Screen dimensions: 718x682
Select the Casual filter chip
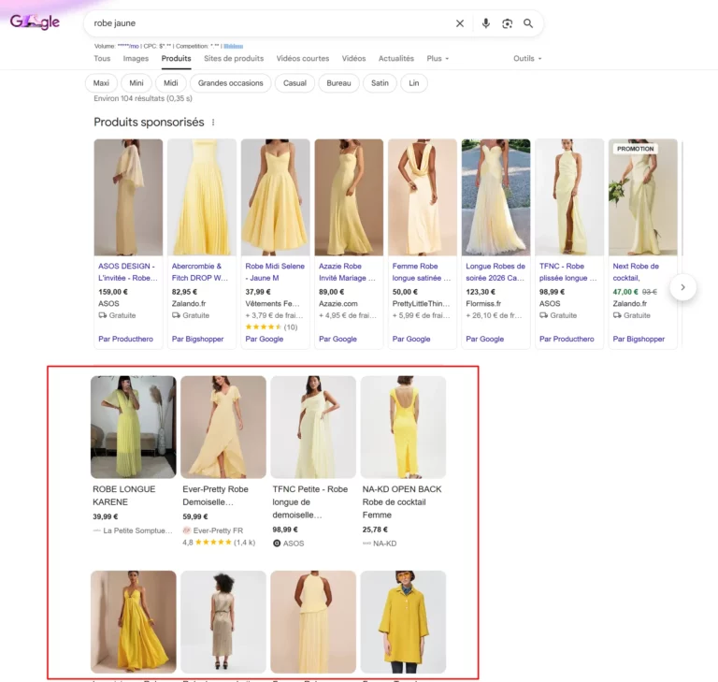click(x=294, y=83)
